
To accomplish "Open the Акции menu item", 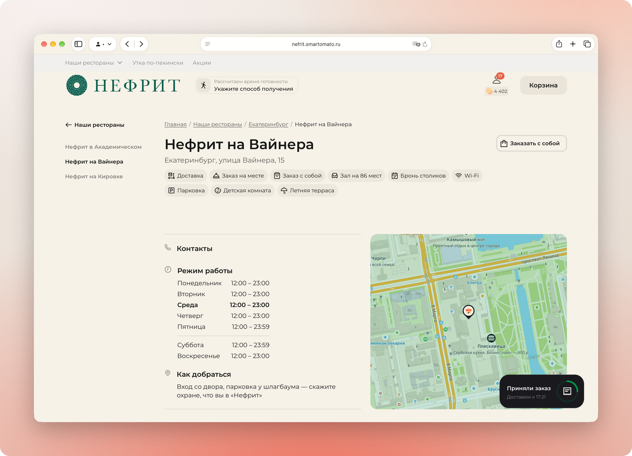I will click(202, 63).
